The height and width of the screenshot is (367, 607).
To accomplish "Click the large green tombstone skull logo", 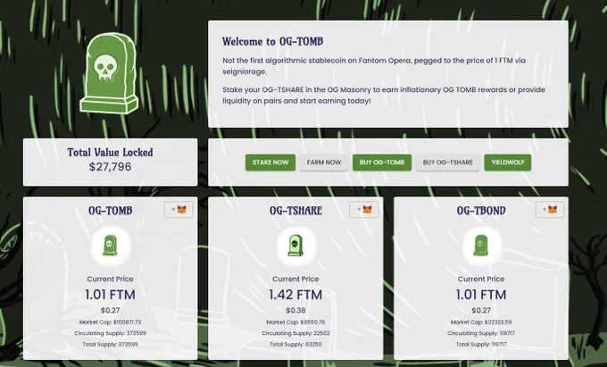I will 109,73.
